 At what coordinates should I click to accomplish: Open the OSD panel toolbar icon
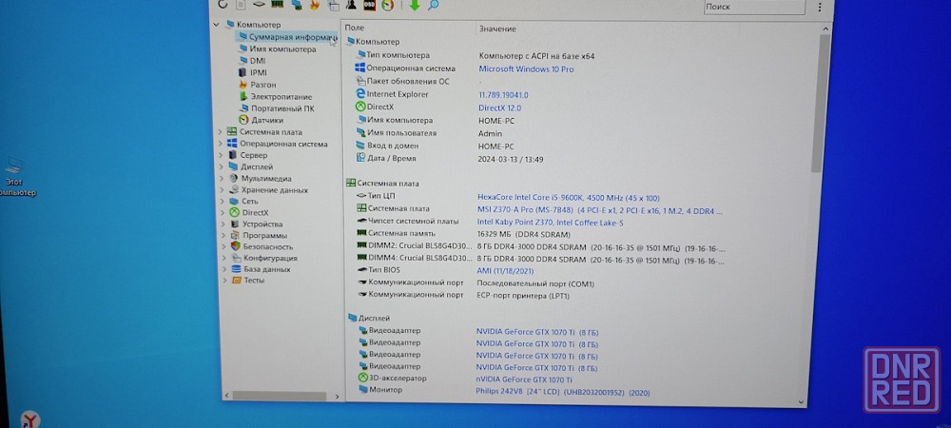point(369,5)
